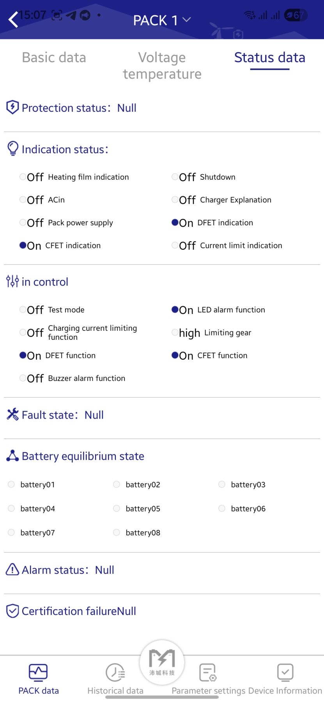Open Device Information icon
Viewport: 324px width, 703px height.
click(285, 673)
